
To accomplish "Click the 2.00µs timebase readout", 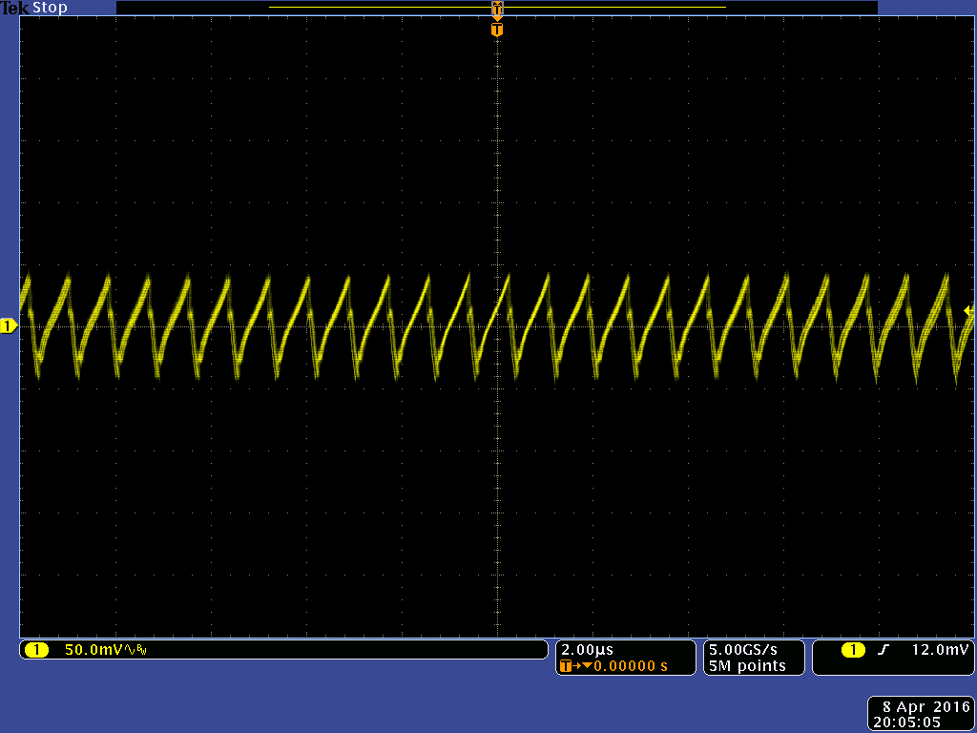I will pyautogui.click(x=587, y=650).
